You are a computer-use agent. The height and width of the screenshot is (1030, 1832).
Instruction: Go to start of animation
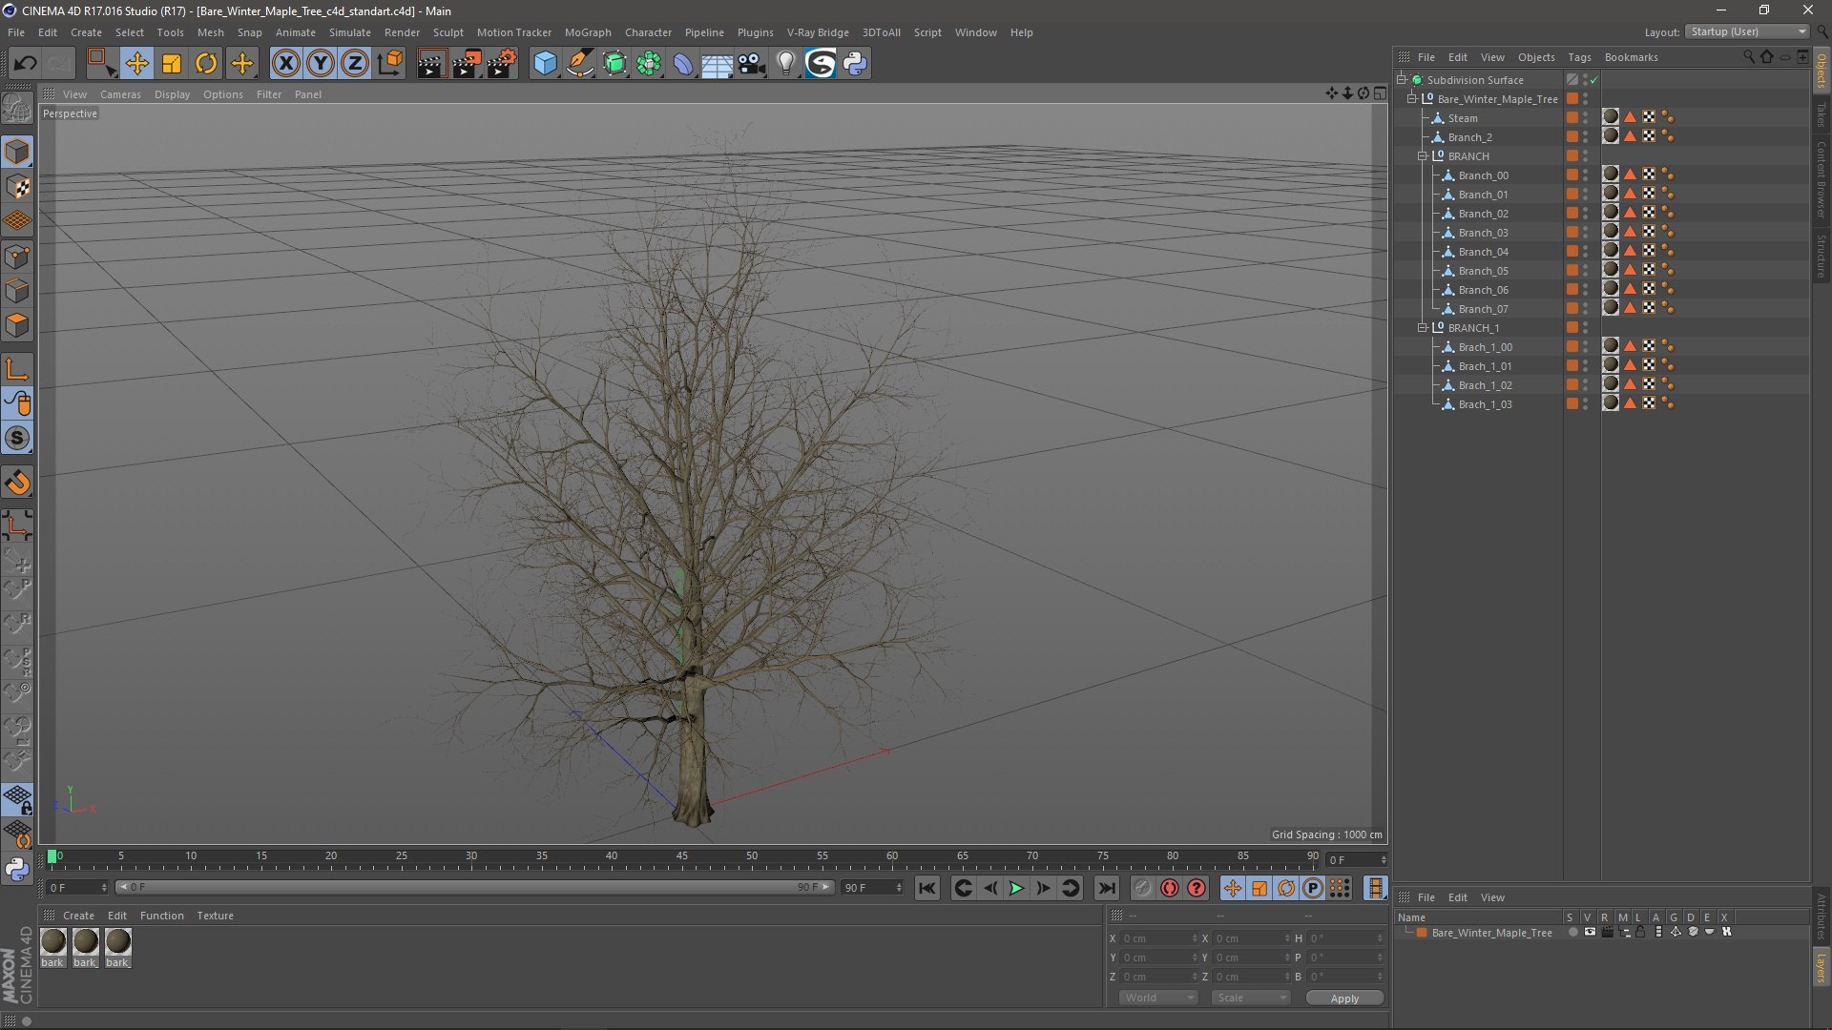tap(926, 888)
